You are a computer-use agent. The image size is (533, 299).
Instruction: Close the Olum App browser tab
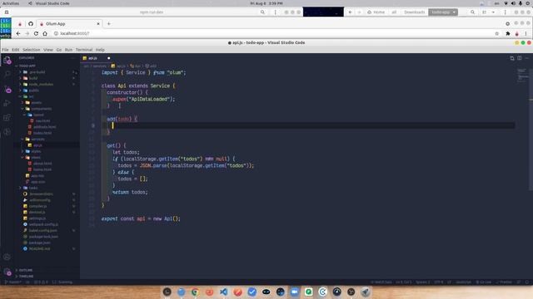point(98,24)
